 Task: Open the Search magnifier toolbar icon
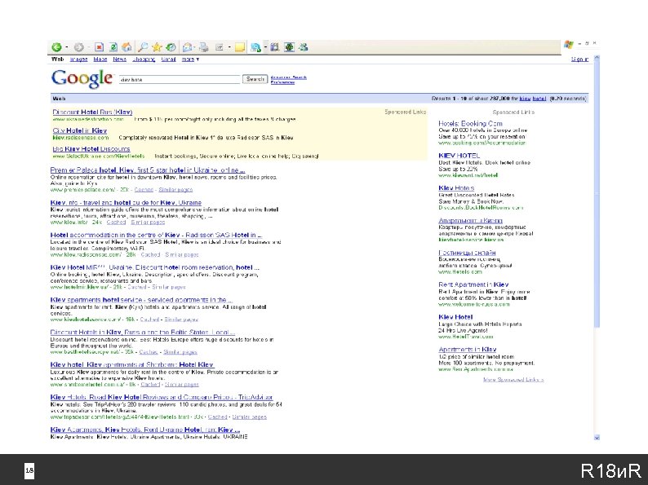[x=143, y=47]
